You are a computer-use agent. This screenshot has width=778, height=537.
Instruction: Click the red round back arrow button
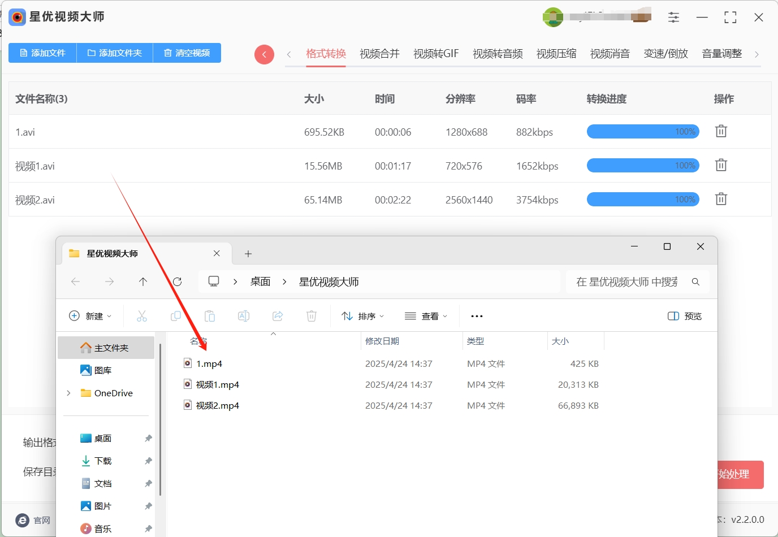tap(264, 54)
